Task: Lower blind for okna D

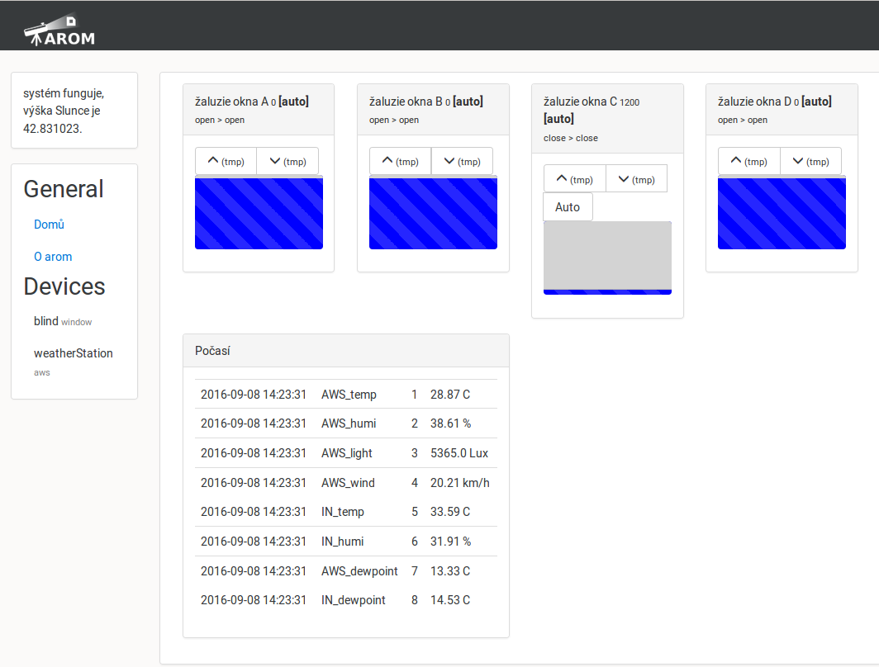Action: click(810, 161)
